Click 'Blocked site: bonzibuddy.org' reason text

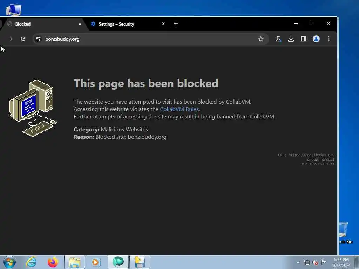(x=131, y=137)
